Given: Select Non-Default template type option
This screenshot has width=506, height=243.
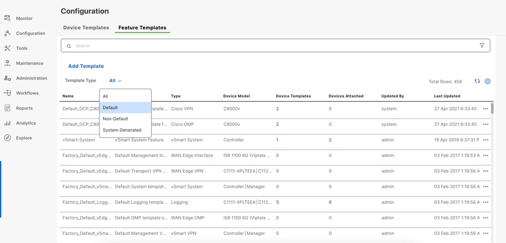Looking at the screenshot, I should coord(125,119).
